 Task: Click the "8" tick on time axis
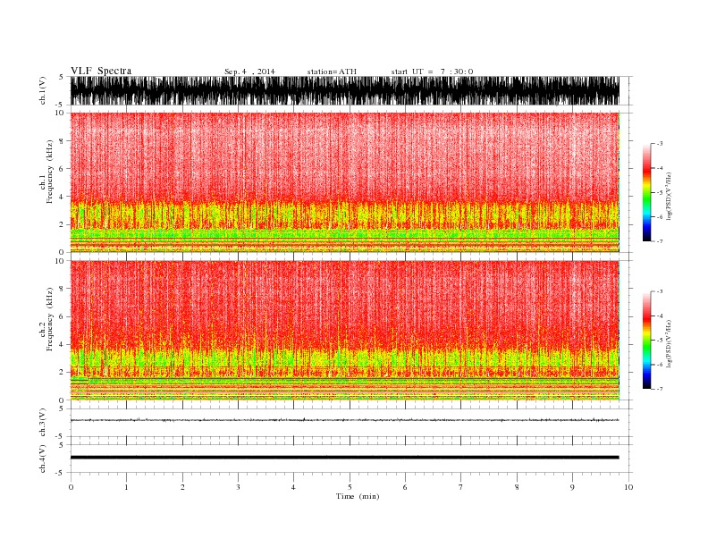point(517,487)
